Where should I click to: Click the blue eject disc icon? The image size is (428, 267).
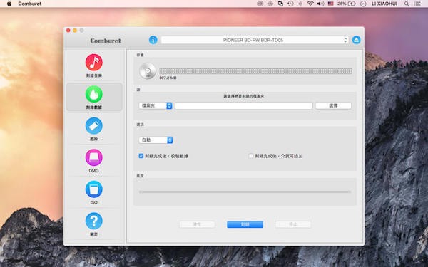(356, 40)
